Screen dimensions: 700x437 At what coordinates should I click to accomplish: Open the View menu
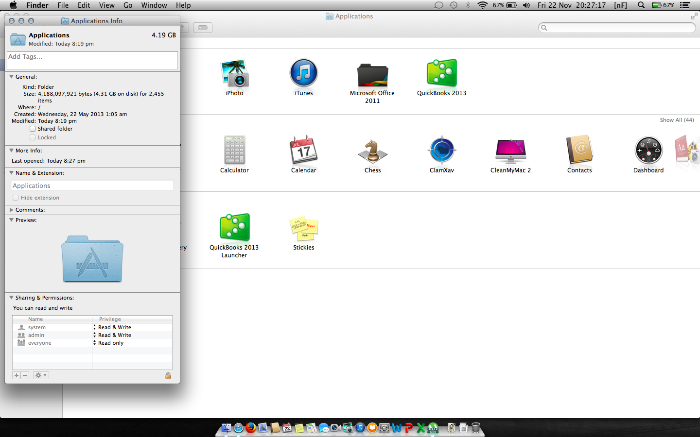[x=107, y=5]
